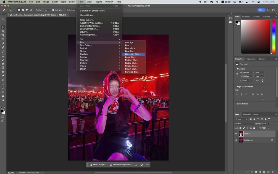The width and height of the screenshot is (278, 174).
Task: Select the Crop tool
Action: coord(3,35)
